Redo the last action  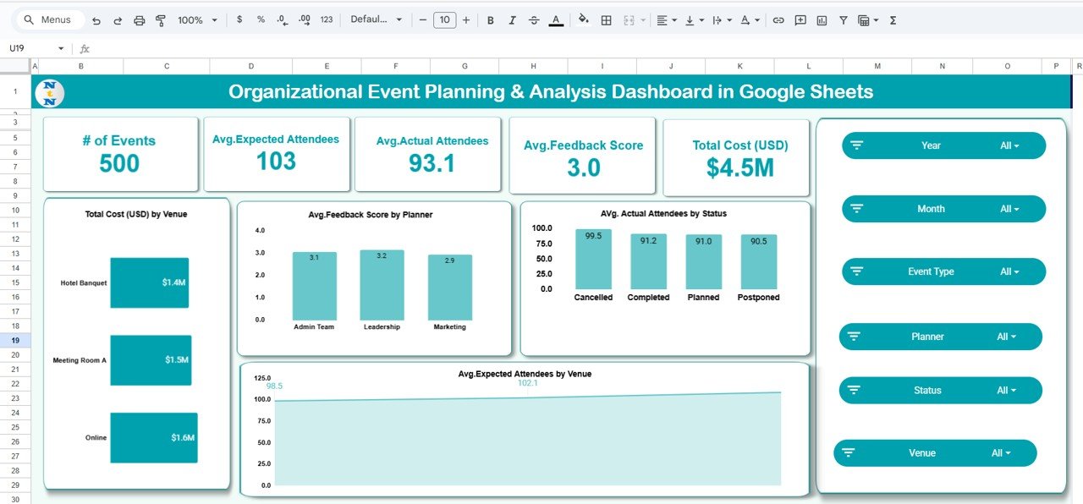[117, 19]
